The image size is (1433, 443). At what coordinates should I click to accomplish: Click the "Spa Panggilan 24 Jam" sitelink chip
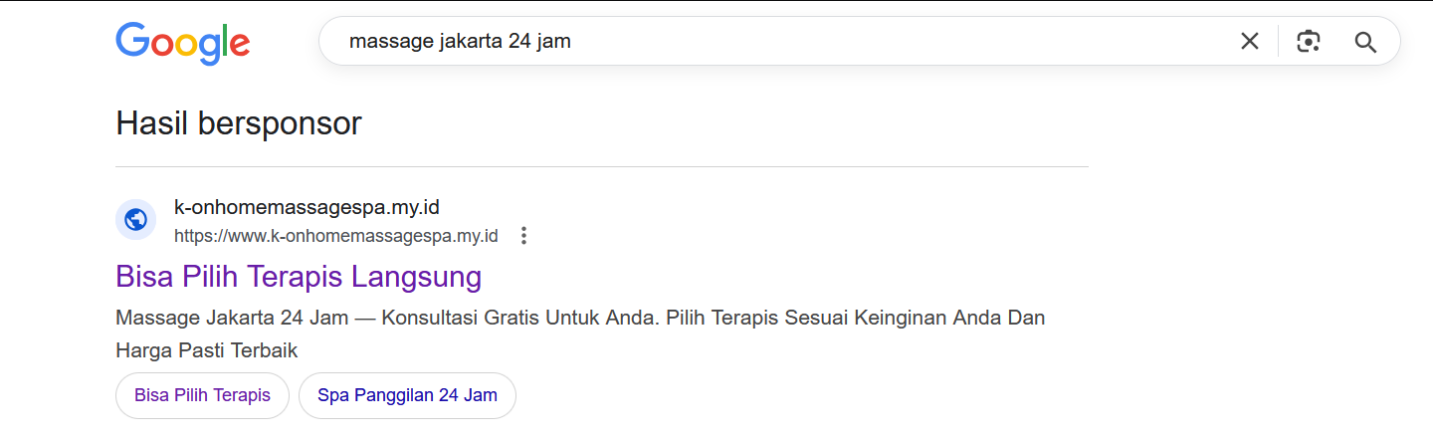pos(407,395)
